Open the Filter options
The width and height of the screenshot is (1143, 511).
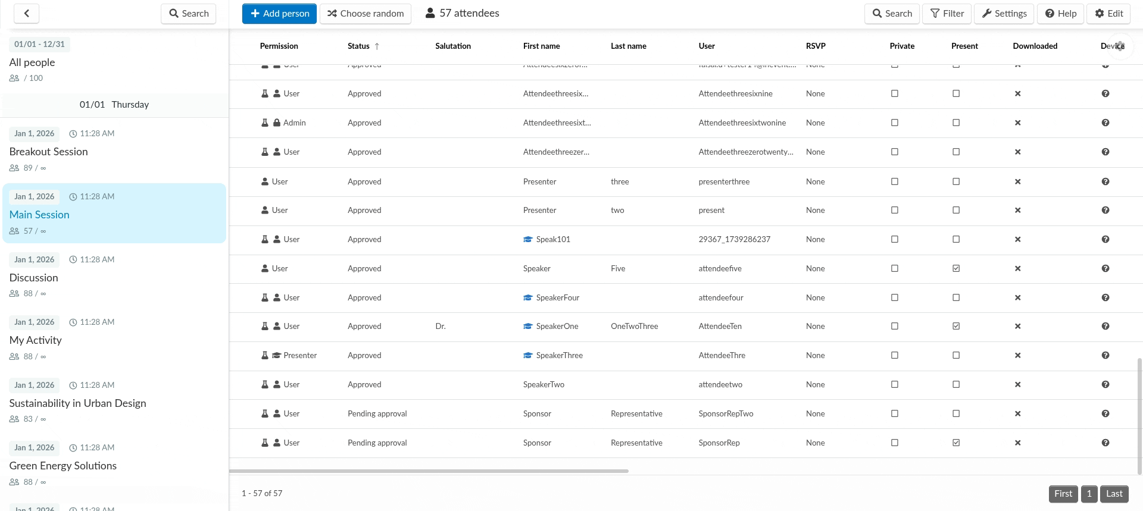pos(947,13)
